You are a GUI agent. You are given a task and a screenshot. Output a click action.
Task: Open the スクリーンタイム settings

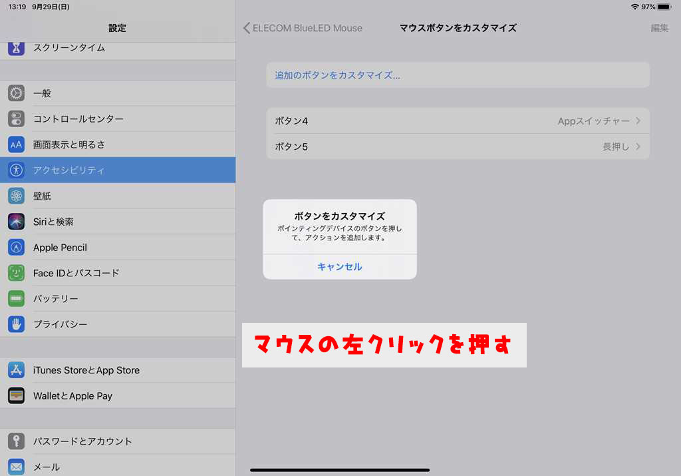118,51
